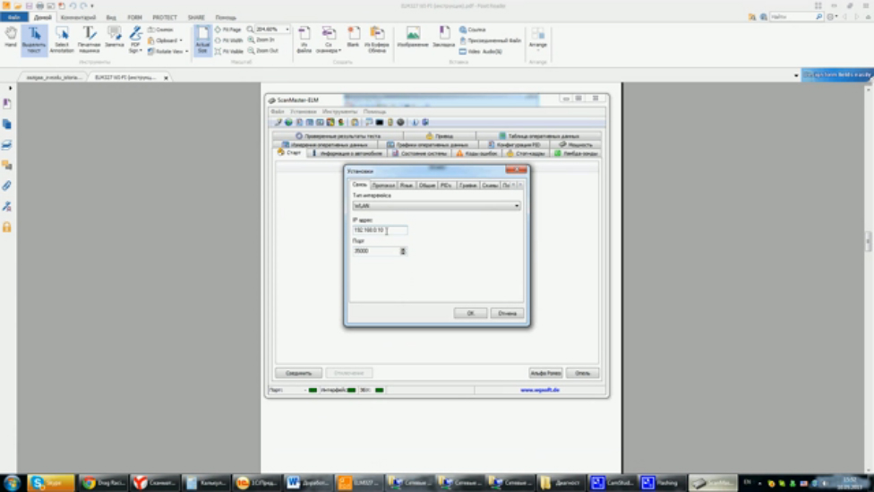Viewport: 874px width, 492px height.
Task: Apply Fit Width zoom
Action: (x=228, y=40)
